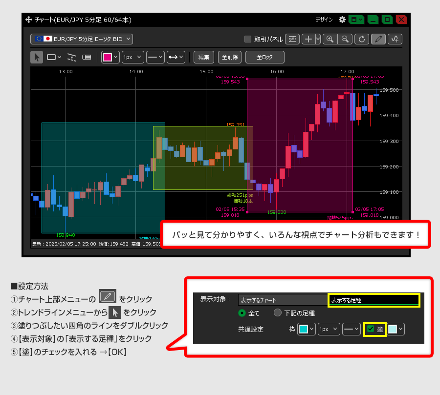Click the technical indicator settings icon
The height and width of the screenshot is (395, 440).
[292, 39]
